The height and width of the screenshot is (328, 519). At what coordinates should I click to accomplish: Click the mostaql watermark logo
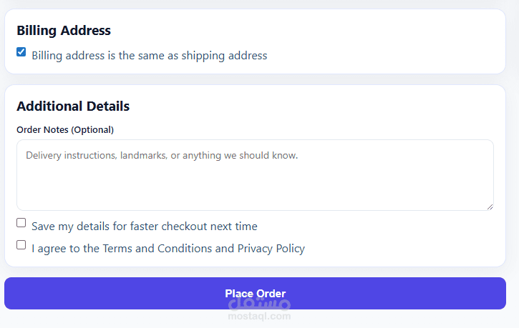pos(259,307)
